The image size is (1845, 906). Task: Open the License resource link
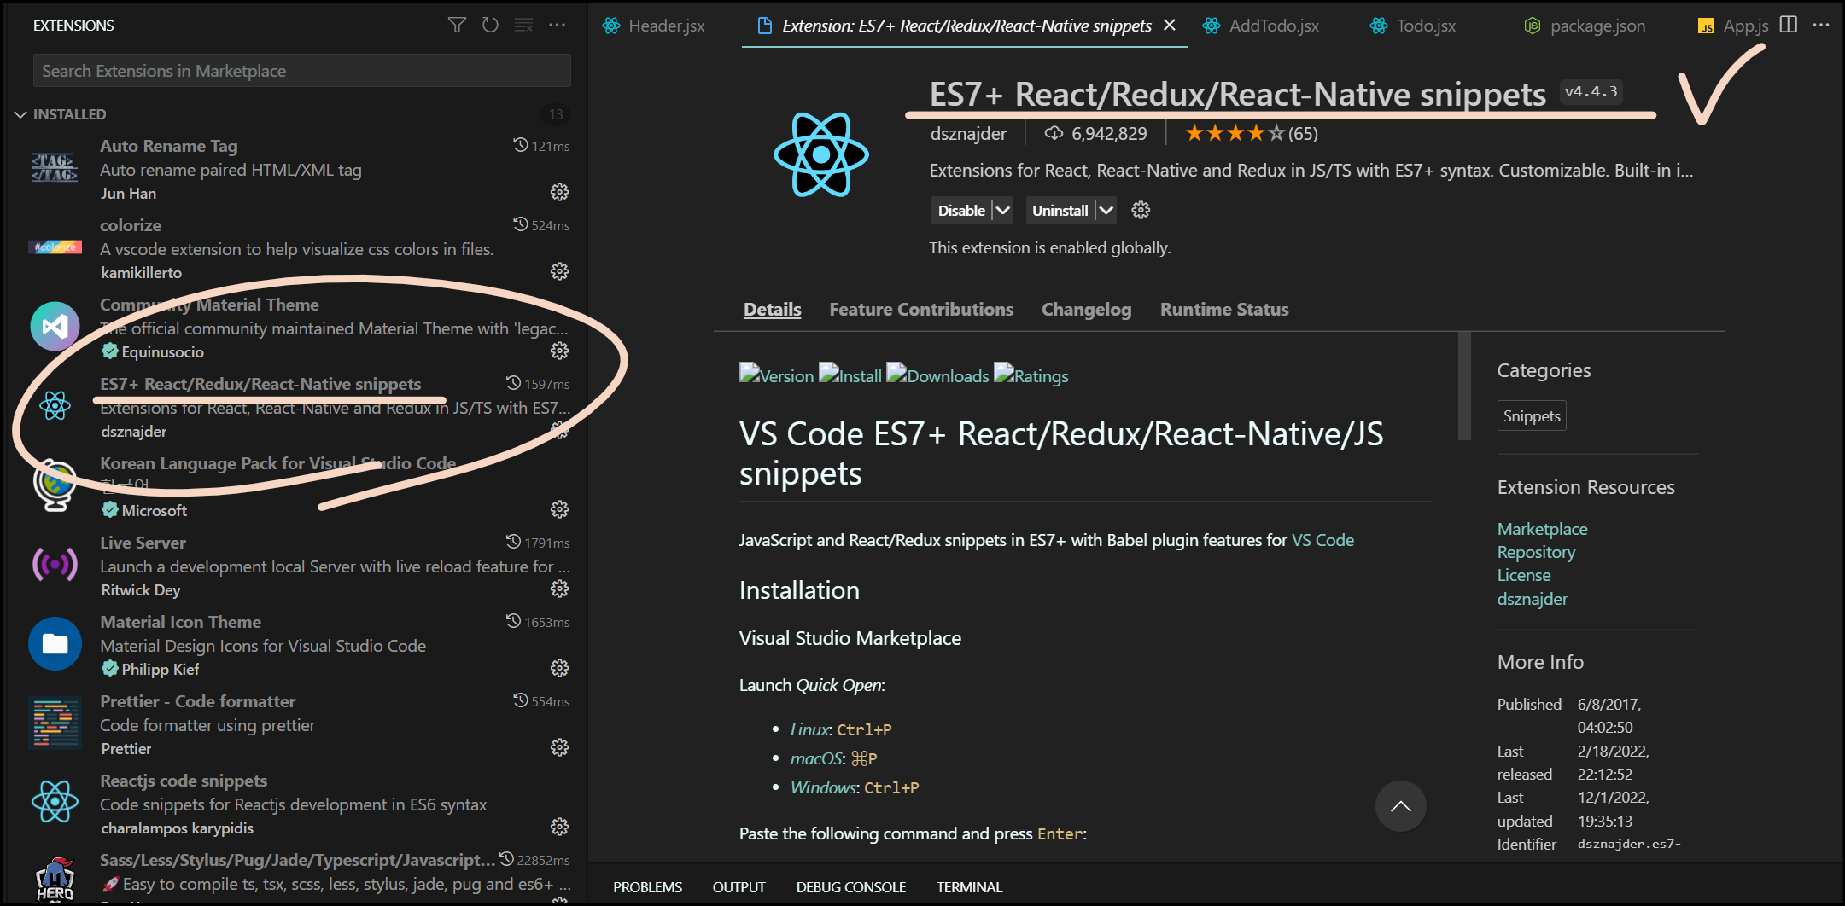(x=1523, y=575)
